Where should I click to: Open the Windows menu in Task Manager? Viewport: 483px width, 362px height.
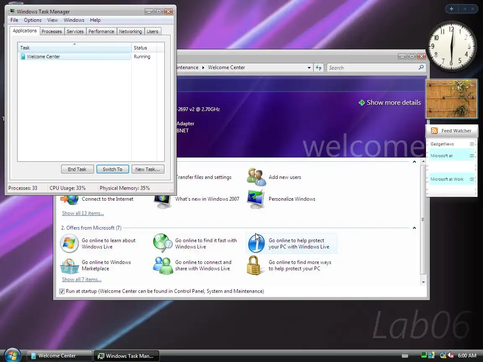[74, 20]
